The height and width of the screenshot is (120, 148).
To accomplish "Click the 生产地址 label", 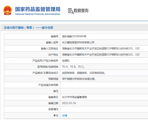I will (53, 54).
